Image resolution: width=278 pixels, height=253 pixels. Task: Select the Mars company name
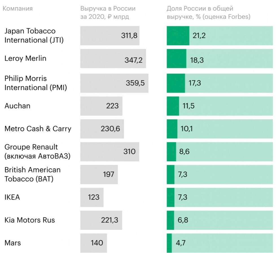point(13,243)
